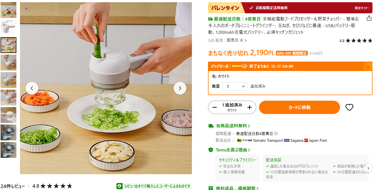Click the ビッグセール countdown progress bar
373x190 pixels.
click(x=239, y=66)
